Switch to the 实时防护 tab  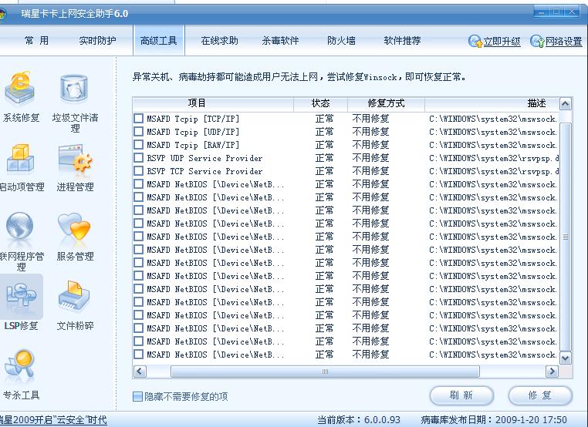coord(97,40)
